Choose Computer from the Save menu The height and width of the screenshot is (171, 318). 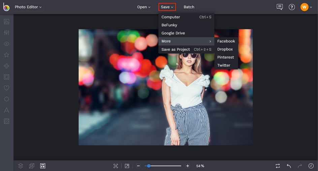pyautogui.click(x=171, y=17)
